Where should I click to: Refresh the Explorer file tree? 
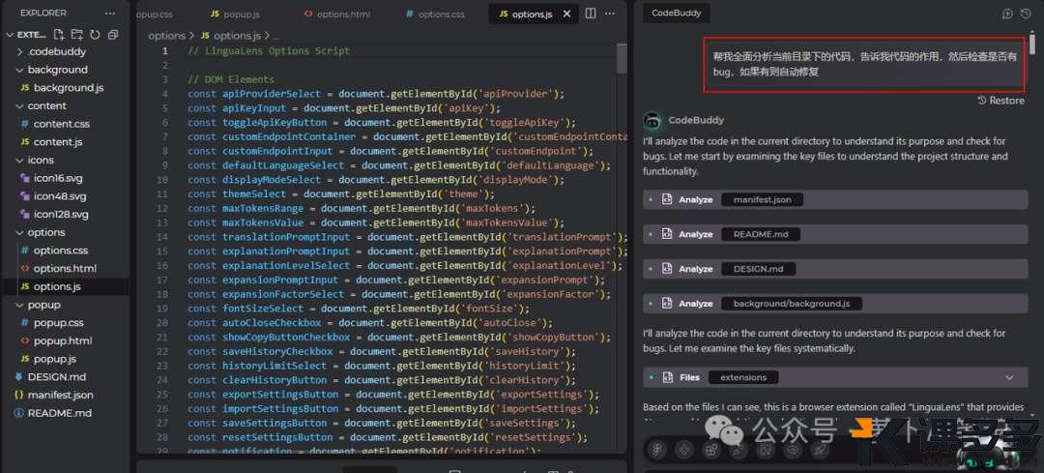[x=95, y=35]
